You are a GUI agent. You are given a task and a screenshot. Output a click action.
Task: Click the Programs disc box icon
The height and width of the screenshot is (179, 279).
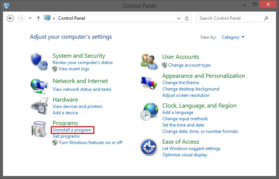coord(39,129)
